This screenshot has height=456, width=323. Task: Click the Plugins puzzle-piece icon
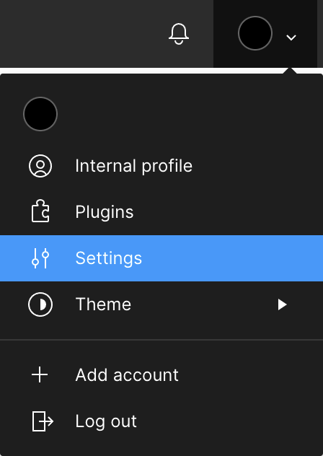(x=40, y=211)
